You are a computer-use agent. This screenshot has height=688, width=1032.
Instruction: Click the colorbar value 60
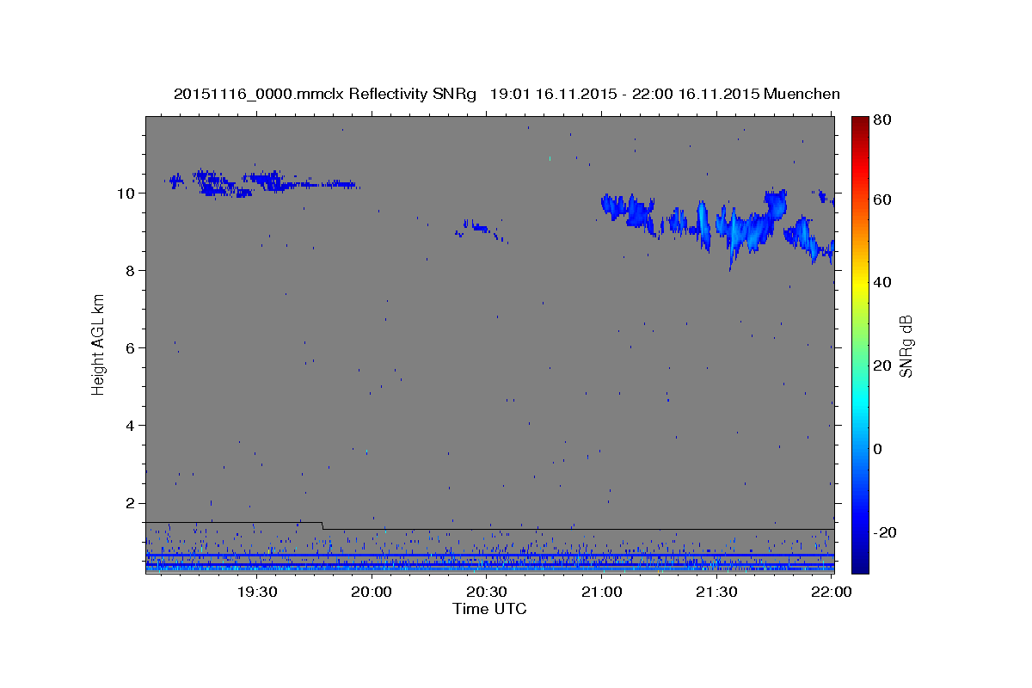(884, 200)
